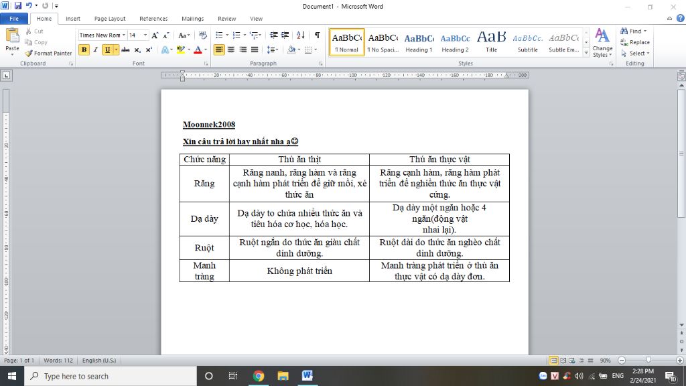Click the Subscript icon
686x386 pixels.
click(x=137, y=50)
